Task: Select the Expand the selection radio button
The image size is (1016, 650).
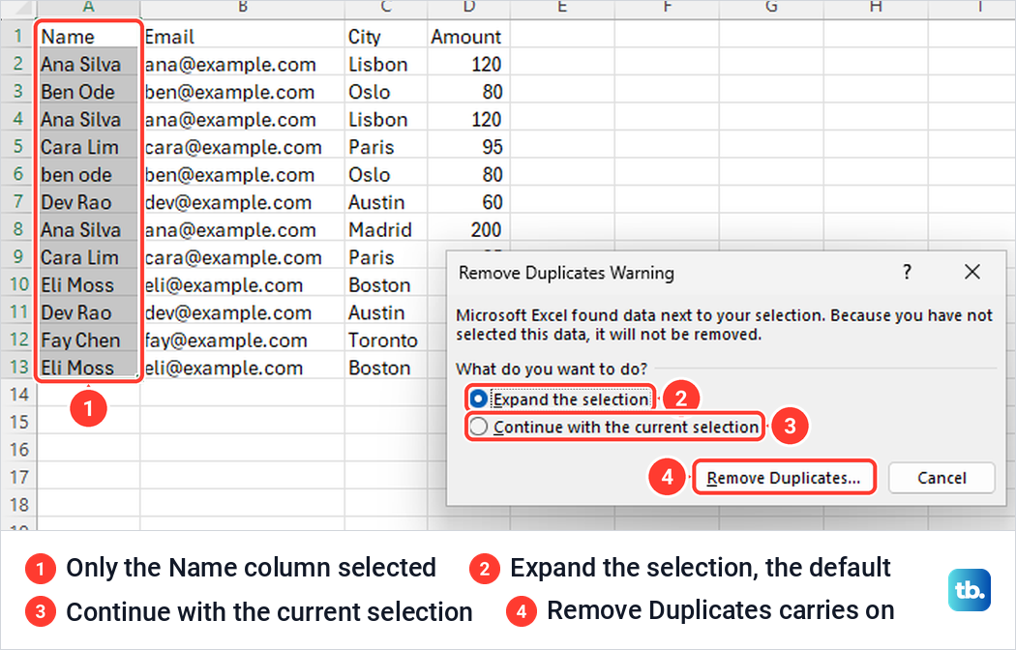Action: tap(478, 399)
